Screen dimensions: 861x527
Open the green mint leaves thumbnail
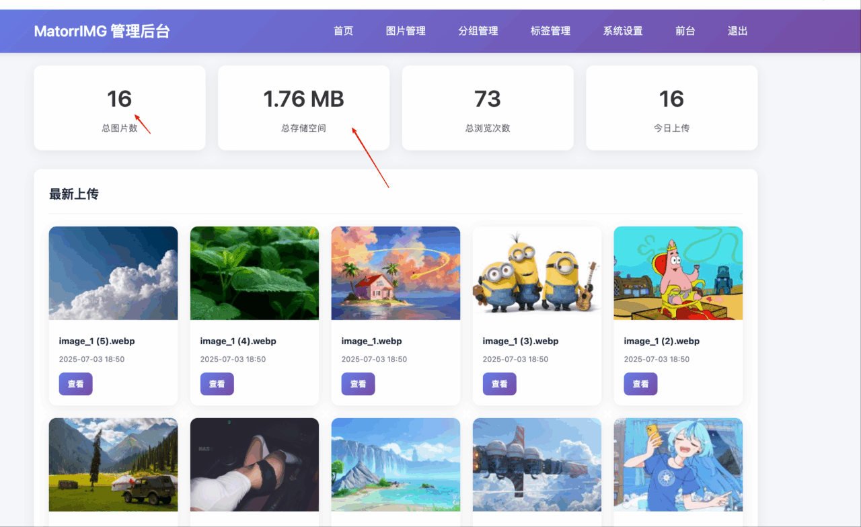tap(254, 273)
